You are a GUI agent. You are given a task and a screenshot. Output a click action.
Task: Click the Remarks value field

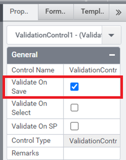point(92,153)
